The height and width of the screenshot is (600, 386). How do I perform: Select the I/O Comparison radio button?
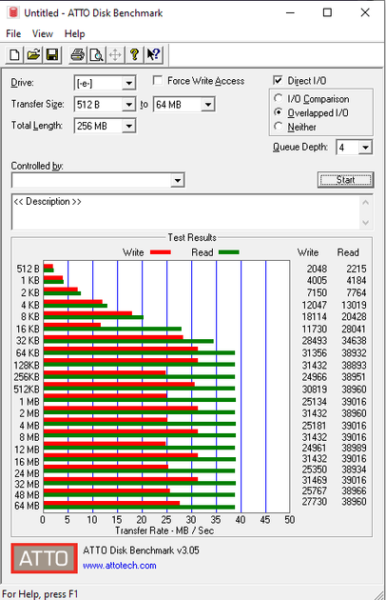point(279,99)
